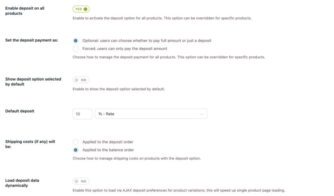Enable Show deposit option selected by default toggle
The image size is (334, 196).
point(81,80)
